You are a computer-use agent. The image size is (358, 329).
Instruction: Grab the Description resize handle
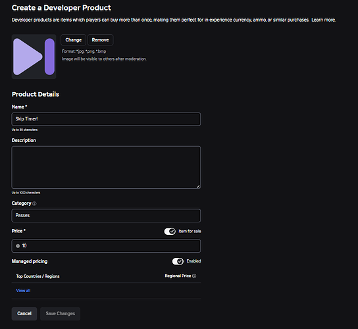[x=198, y=186]
